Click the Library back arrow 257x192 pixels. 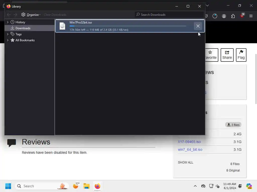9,15
